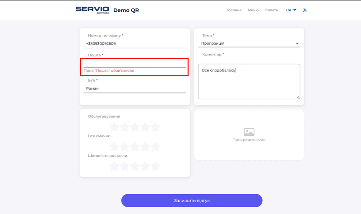Open the Меню navigation item
Screen dimensions: 361x214
[x=253, y=10]
